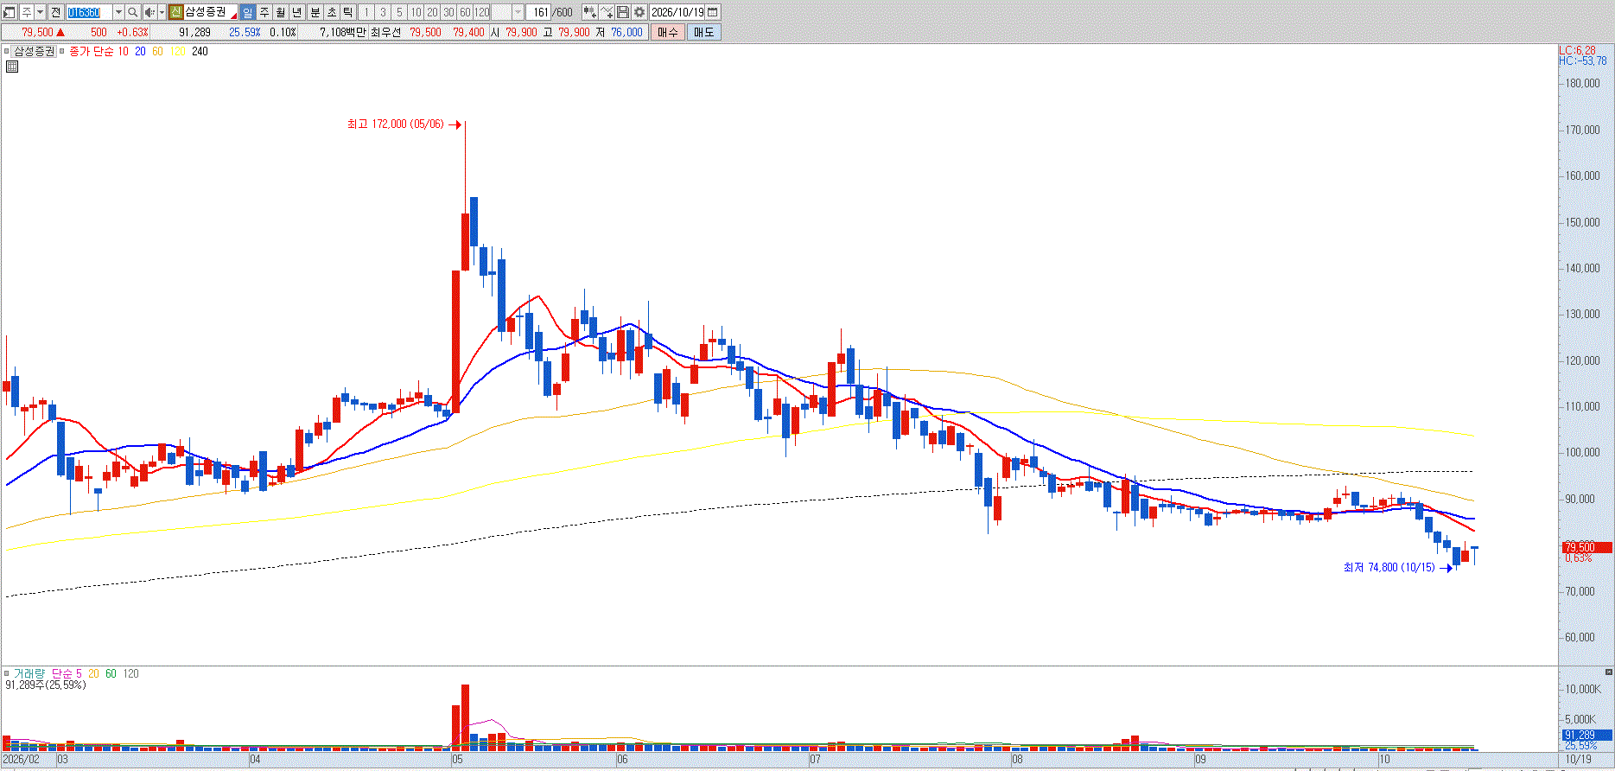Close the volume panel with small x icon

coord(1609,672)
